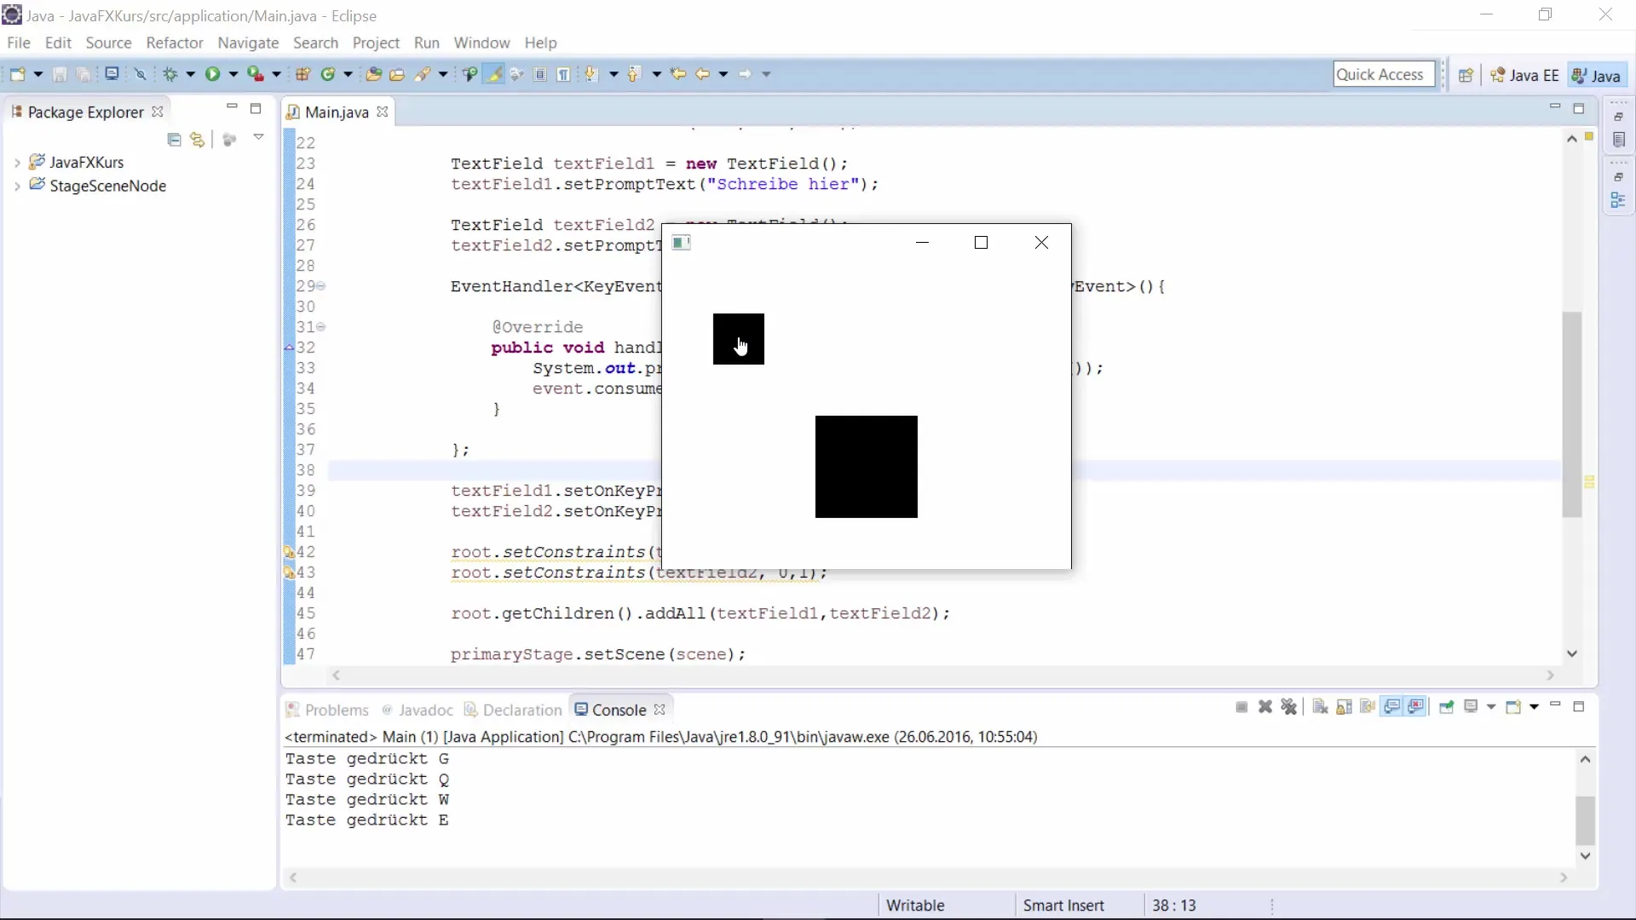Start the Debug bug icon

pos(170,74)
